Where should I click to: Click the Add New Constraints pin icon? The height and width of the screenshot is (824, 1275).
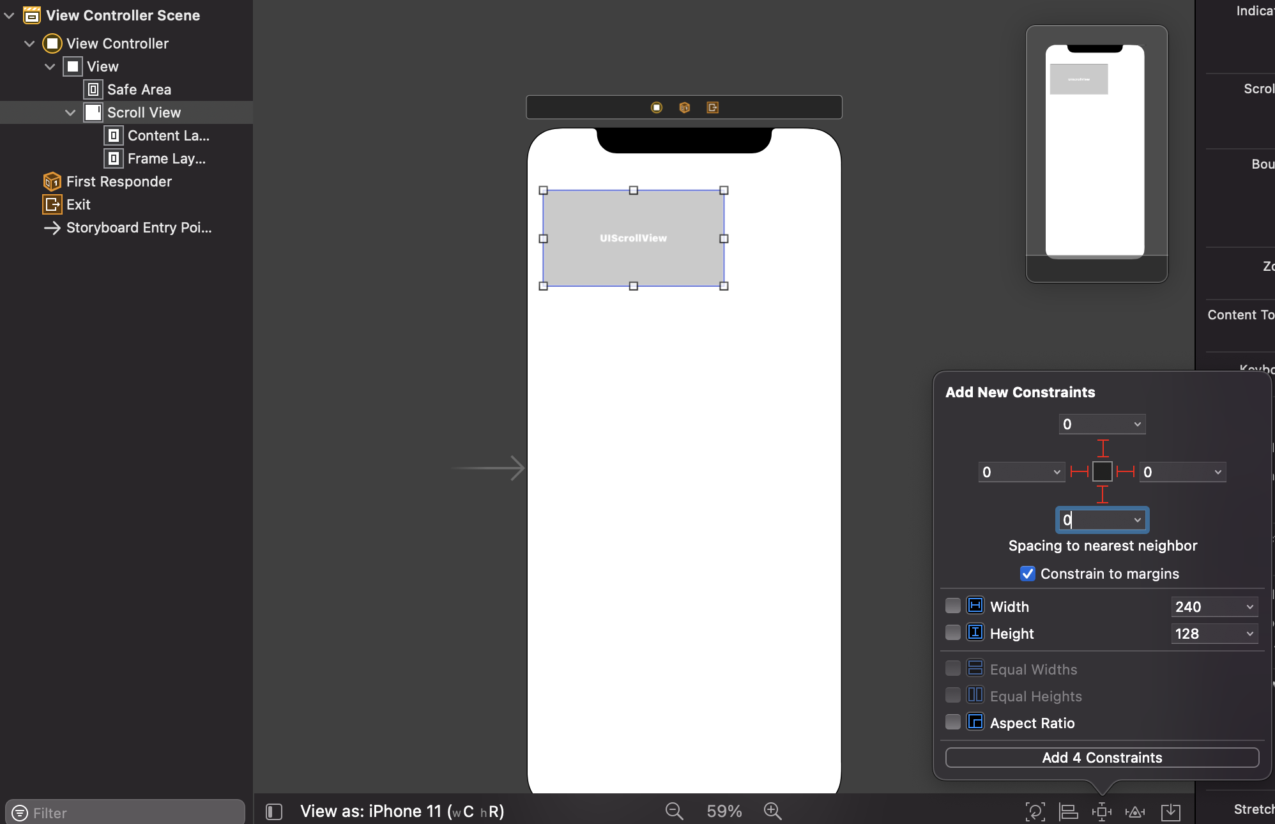[x=1102, y=811]
